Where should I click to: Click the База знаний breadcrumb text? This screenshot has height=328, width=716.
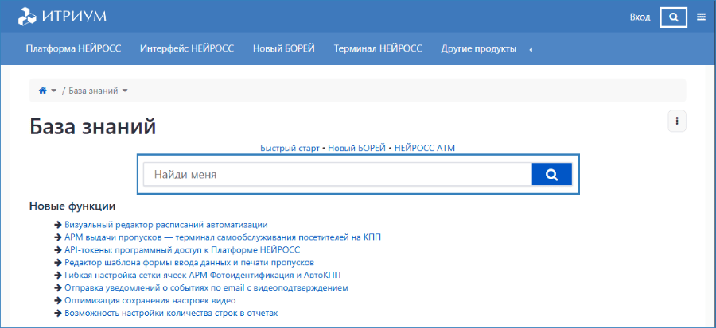click(94, 91)
